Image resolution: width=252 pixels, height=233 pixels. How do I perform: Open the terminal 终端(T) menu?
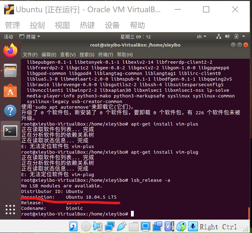106,55
